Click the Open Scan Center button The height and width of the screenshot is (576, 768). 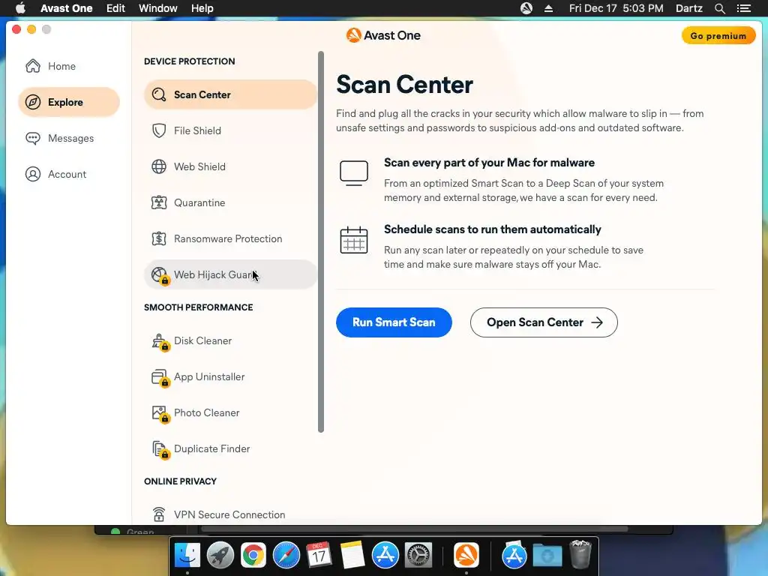(544, 322)
